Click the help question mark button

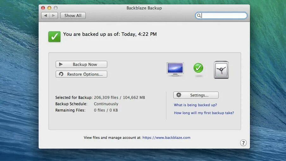(243, 143)
